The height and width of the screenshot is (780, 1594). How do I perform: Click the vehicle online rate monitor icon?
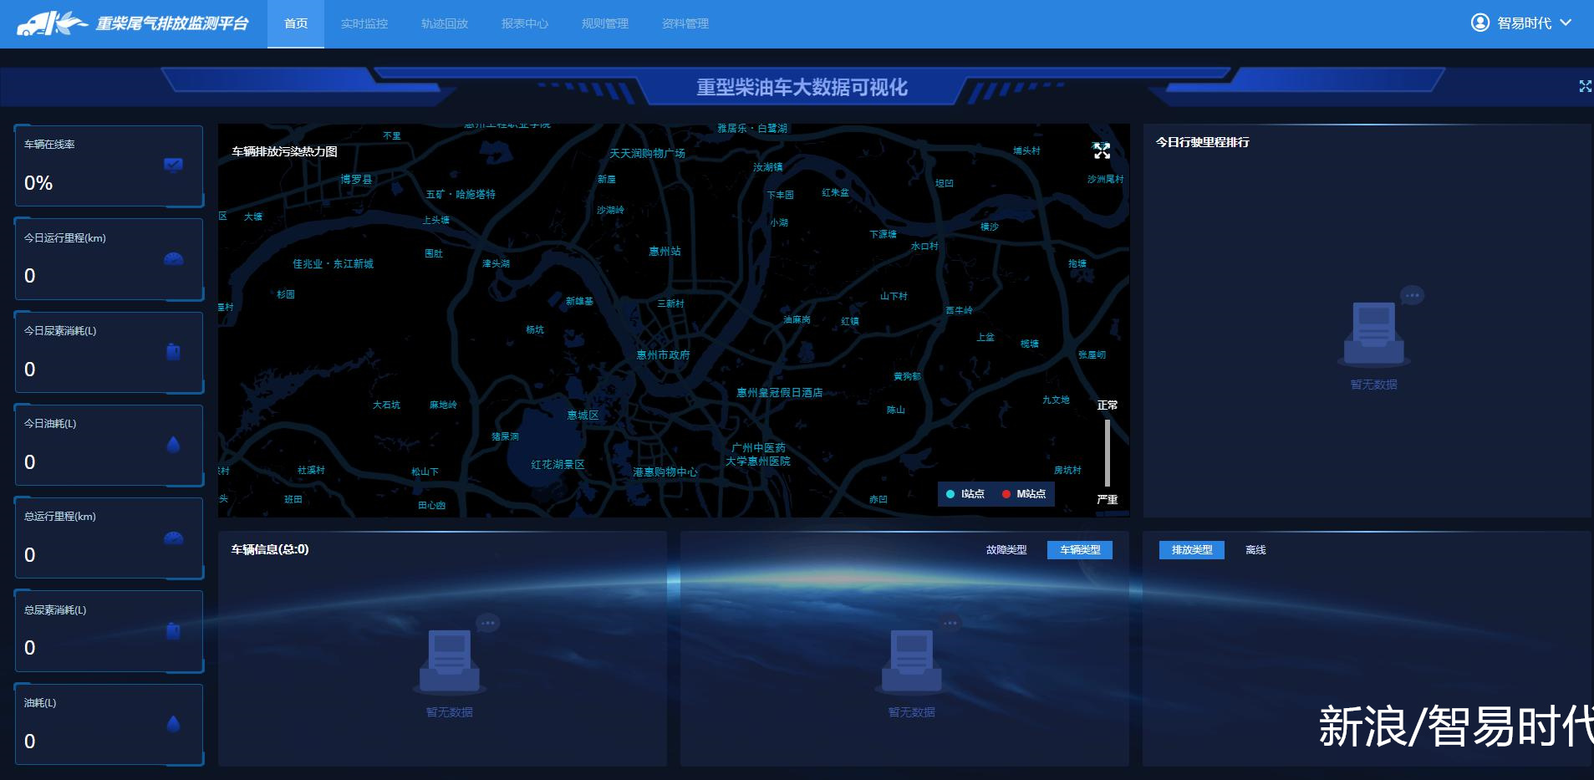click(x=173, y=165)
